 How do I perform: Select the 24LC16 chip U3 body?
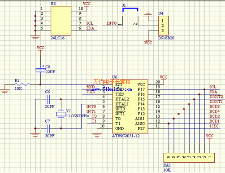pos(61,21)
